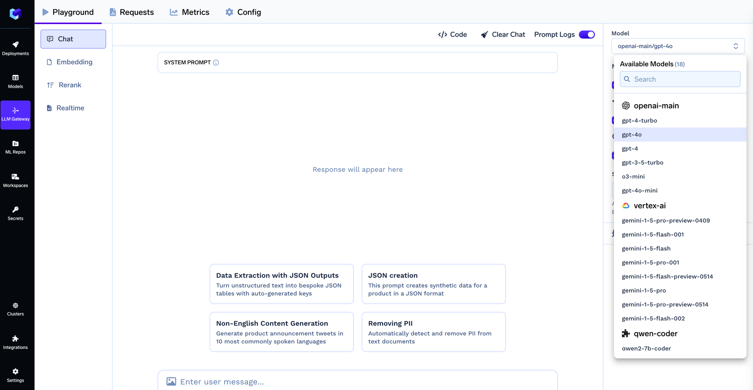Turn off the Prompt Logs toggle
The image size is (753, 390).
coord(587,35)
